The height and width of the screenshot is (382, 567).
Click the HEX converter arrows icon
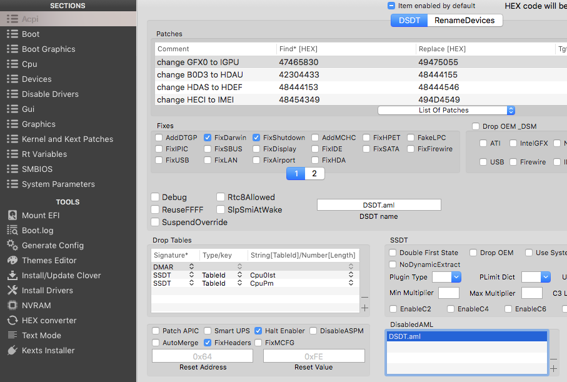tap(13, 320)
